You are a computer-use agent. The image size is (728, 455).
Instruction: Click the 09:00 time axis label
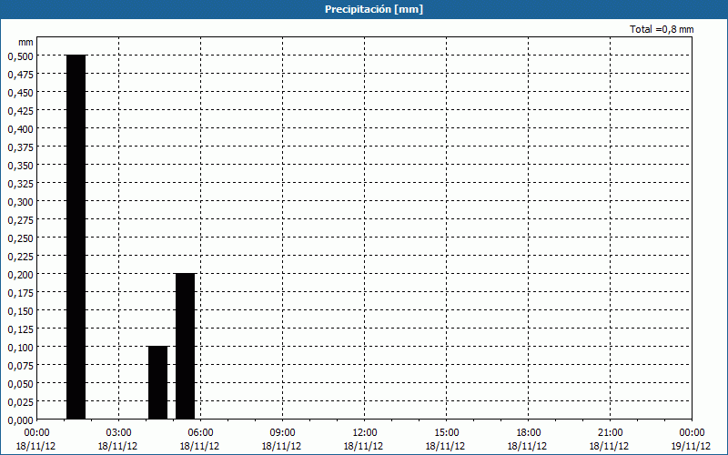coord(282,433)
